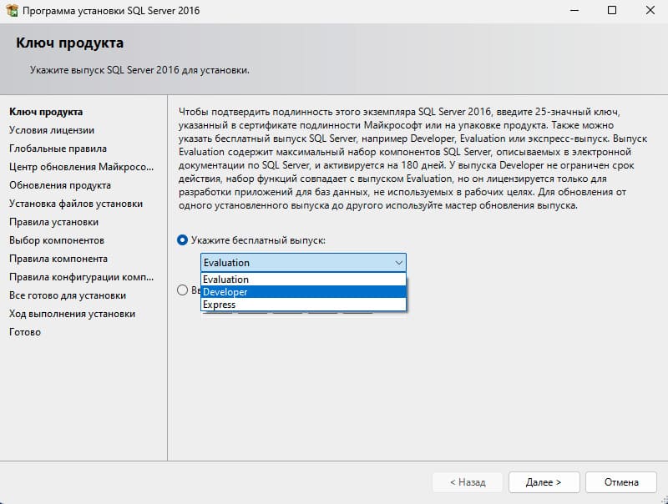Select the Установка файлов установки step
668x504 pixels.
click(76, 204)
